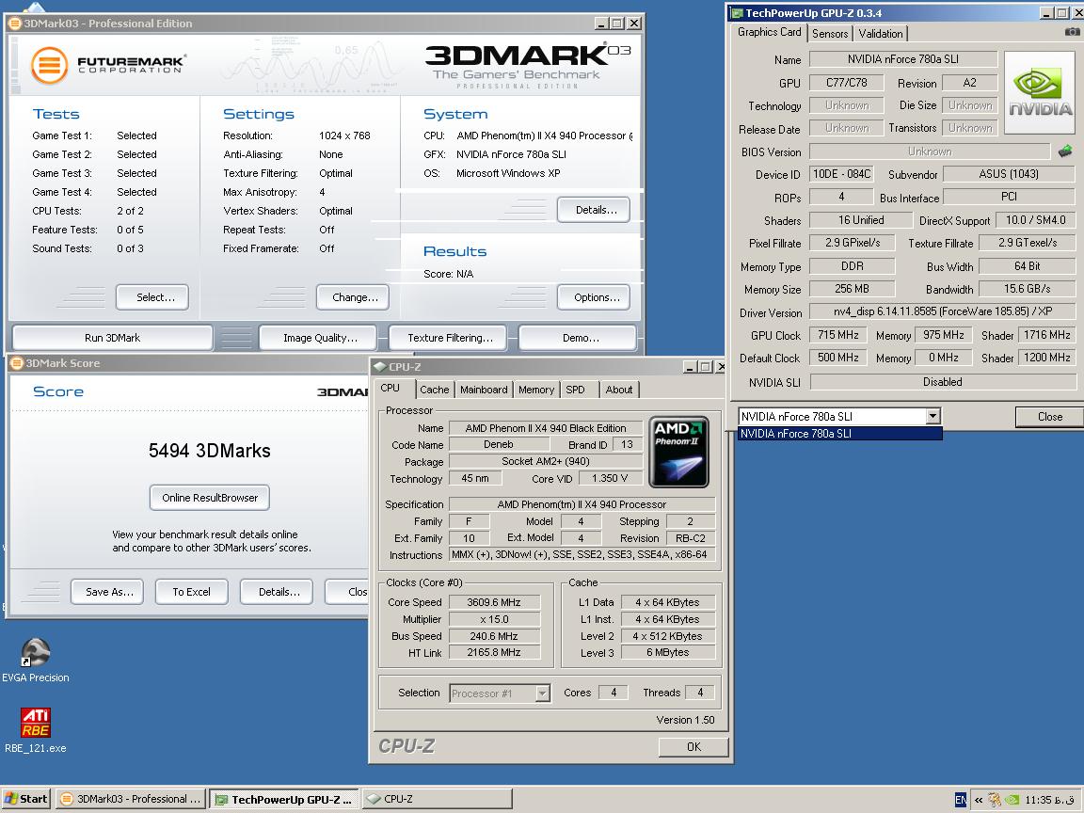Click the CPU-Z Specification field

point(582,504)
